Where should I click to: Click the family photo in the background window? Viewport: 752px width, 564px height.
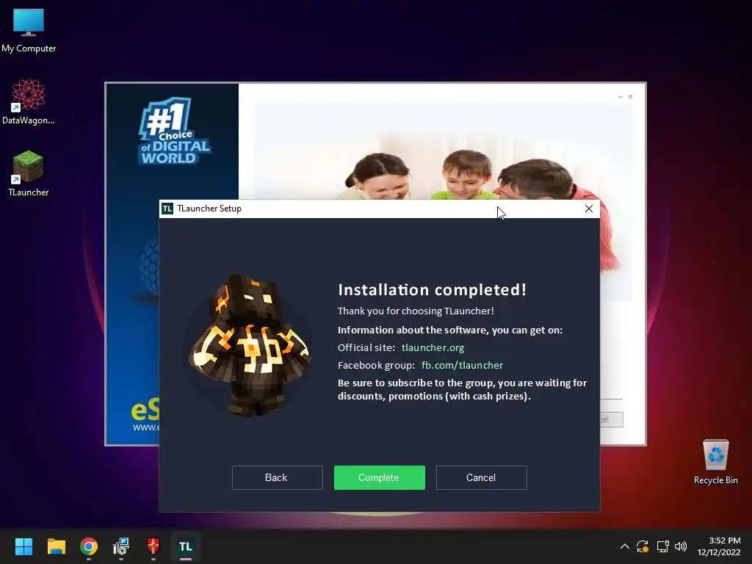[x=442, y=151]
